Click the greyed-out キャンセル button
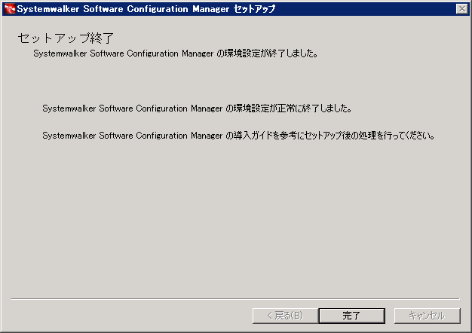472x333 pixels. [x=426, y=315]
